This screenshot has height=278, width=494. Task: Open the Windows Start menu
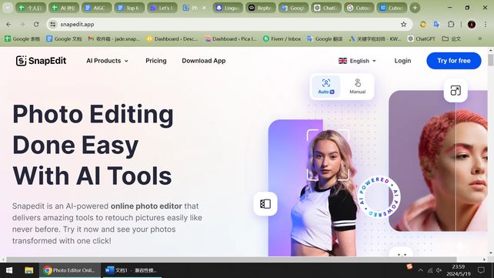coord(8,270)
